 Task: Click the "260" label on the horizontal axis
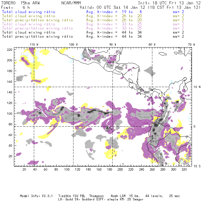tap(152, 170)
